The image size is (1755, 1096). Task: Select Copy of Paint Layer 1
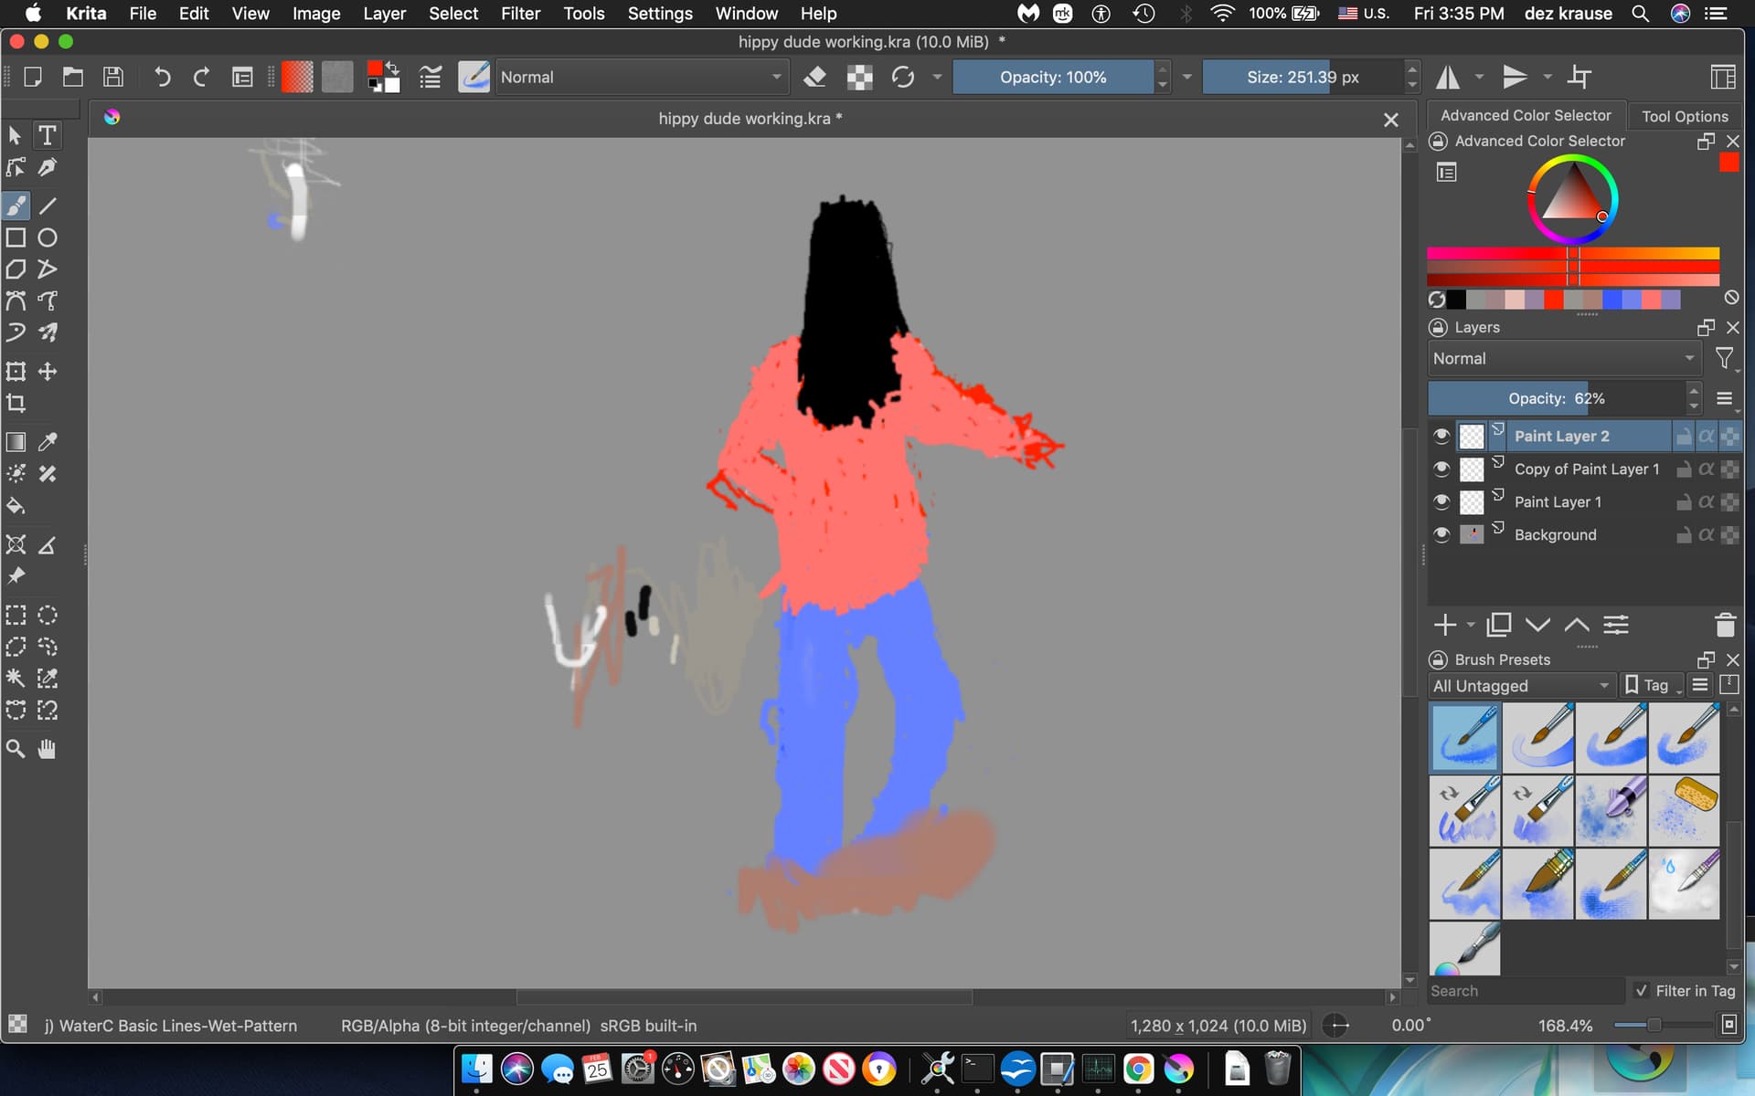[1586, 469]
